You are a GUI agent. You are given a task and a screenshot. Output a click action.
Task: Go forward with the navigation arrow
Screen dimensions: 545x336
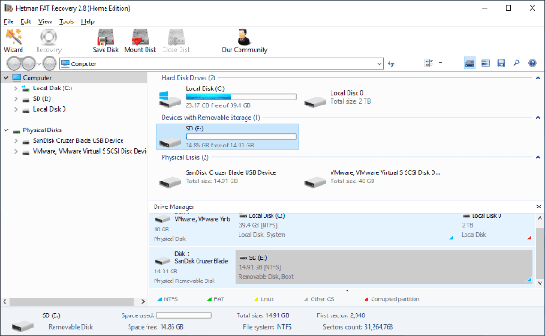point(29,63)
